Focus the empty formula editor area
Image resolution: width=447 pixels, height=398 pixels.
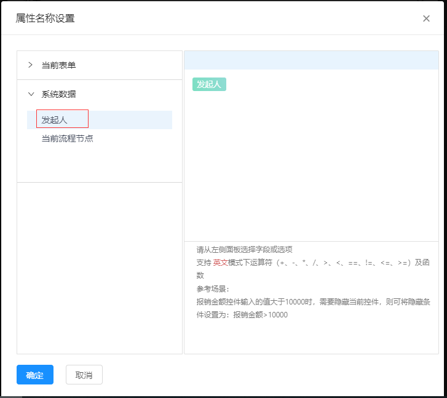[x=311, y=166]
